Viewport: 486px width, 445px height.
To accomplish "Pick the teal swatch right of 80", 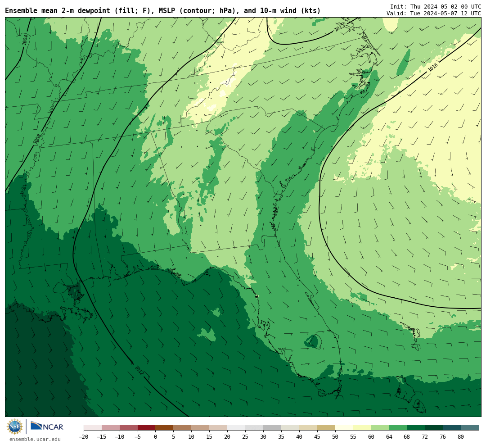I will point(469,428).
